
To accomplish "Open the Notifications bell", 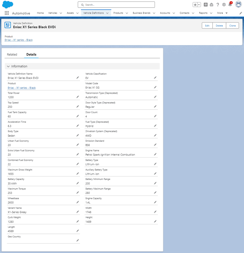I will point(230,4).
